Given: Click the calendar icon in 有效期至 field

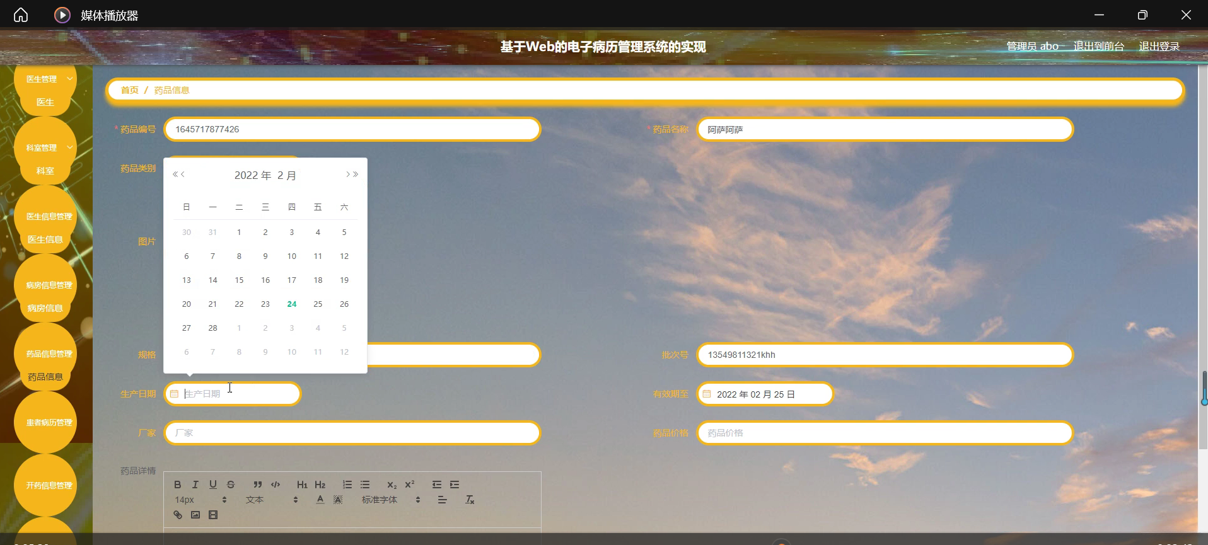Looking at the screenshot, I should click(707, 394).
